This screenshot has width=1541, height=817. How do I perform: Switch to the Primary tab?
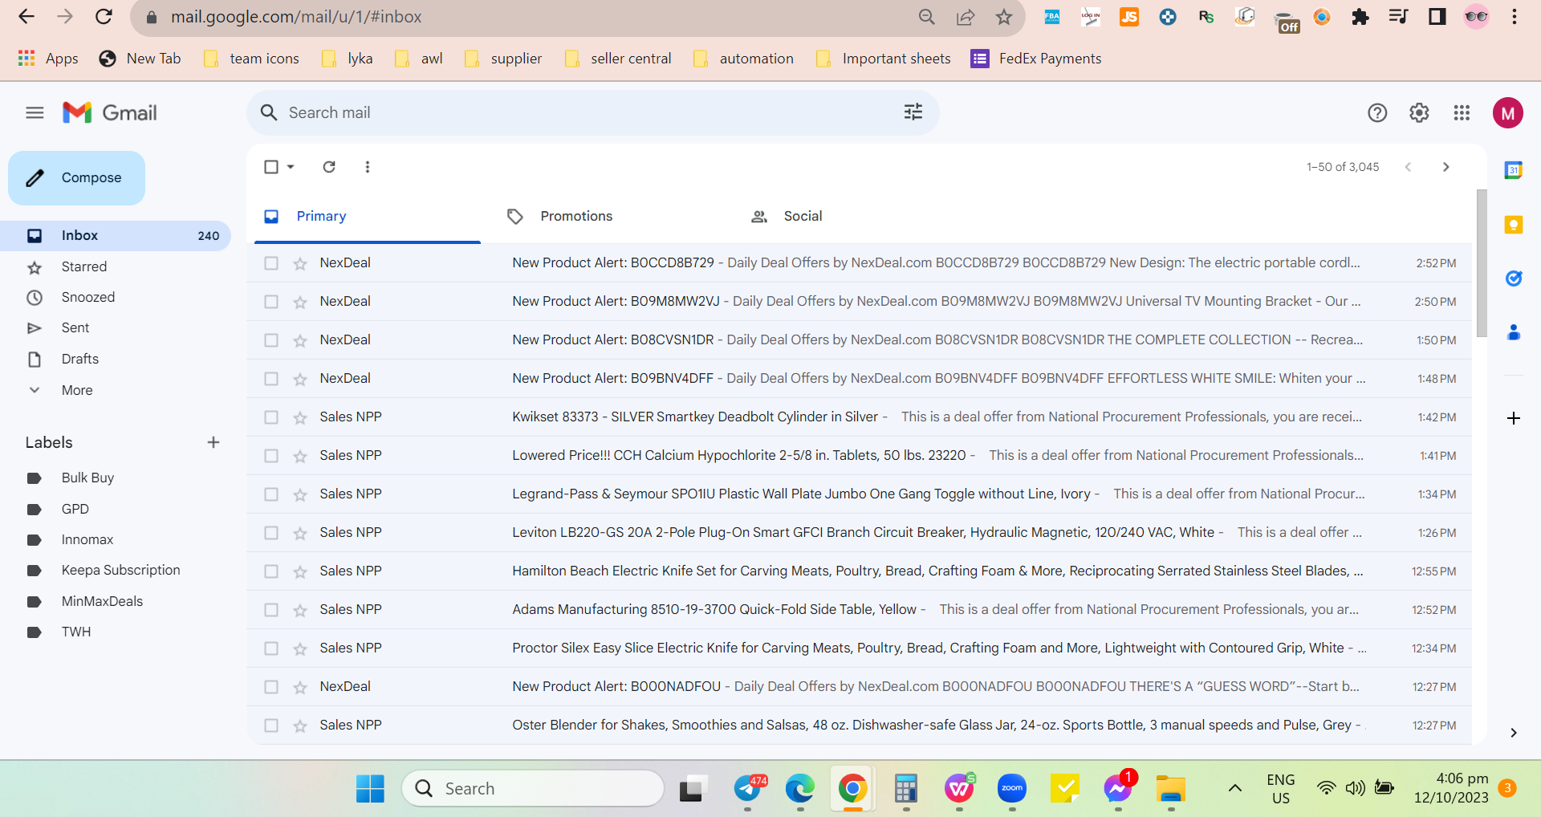(x=368, y=217)
